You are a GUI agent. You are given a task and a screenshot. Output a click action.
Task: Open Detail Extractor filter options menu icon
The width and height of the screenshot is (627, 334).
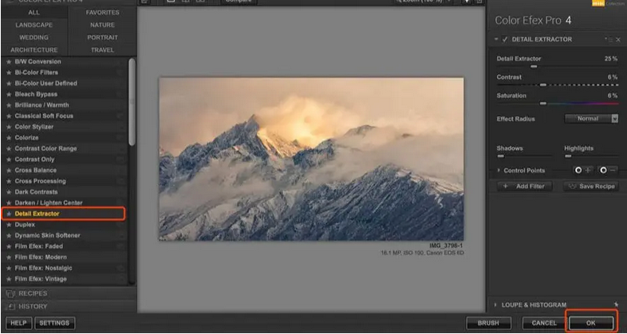(x=609, y=40)
